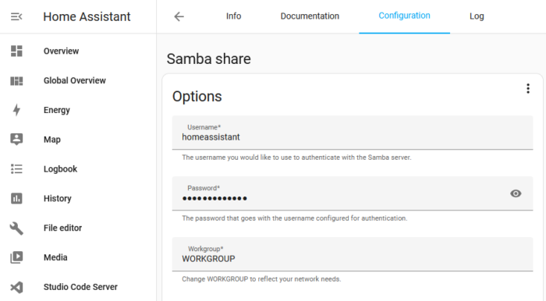This screenshot has height=301, width=546.
Task: Open the Options three-dot menu
Action: 528,89
